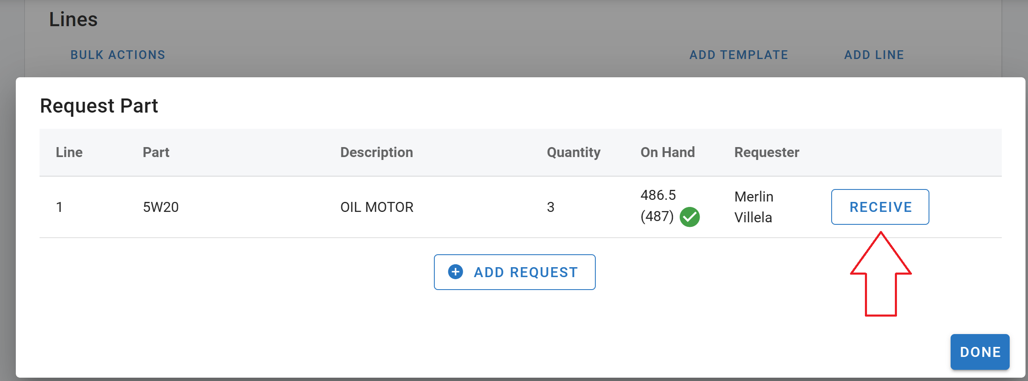Click the on-hand value 486.5
Viewport: 1028px width, 381px height.
pos(658,195)
